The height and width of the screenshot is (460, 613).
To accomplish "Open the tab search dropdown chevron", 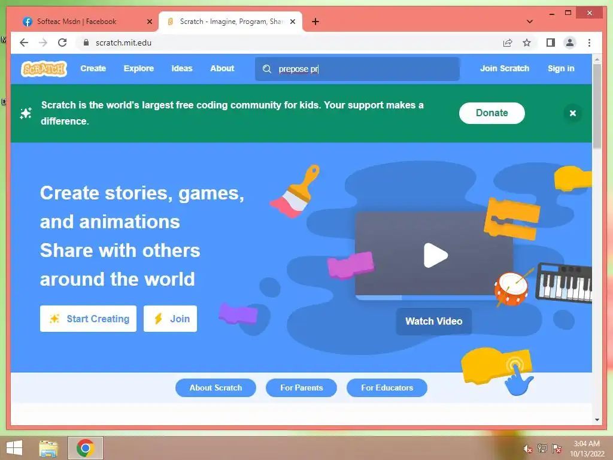I will point(529,22).
